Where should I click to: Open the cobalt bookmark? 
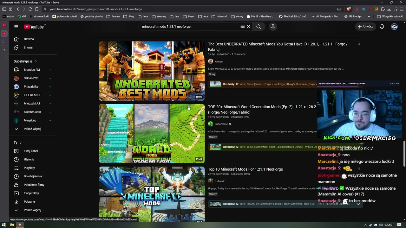[8, 16]
